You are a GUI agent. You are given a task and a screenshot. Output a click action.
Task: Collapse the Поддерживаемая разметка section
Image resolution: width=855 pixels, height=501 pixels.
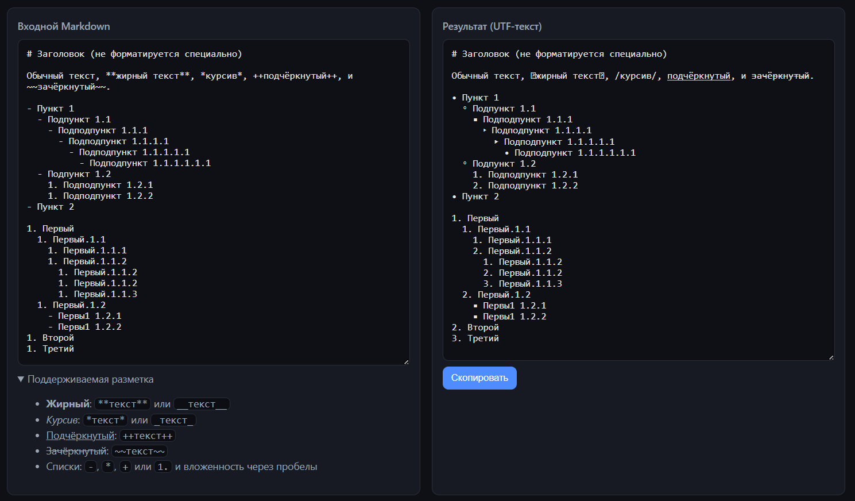pos(86,379)
